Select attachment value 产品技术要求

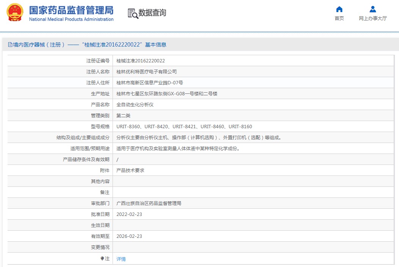pos(130,171)
